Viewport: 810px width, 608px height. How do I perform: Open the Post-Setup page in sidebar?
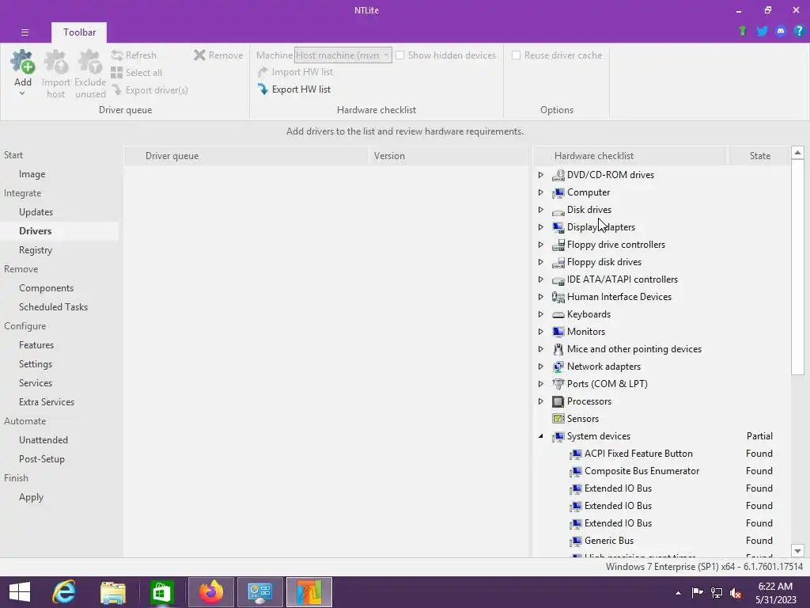pyautogui.click(x=41, y=459)
